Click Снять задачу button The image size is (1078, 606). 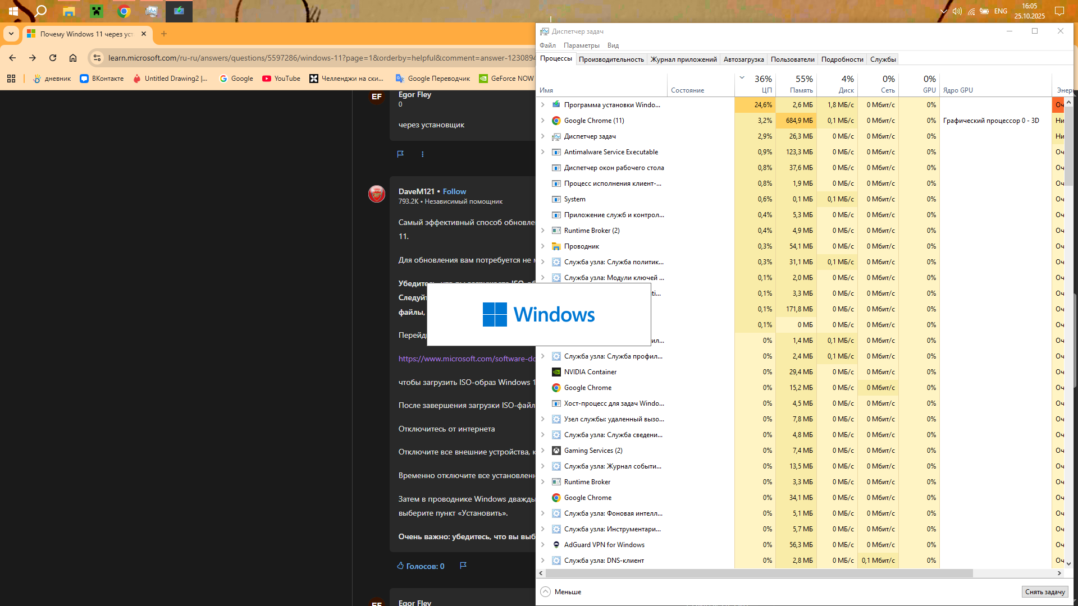(x=1045, y=592)
